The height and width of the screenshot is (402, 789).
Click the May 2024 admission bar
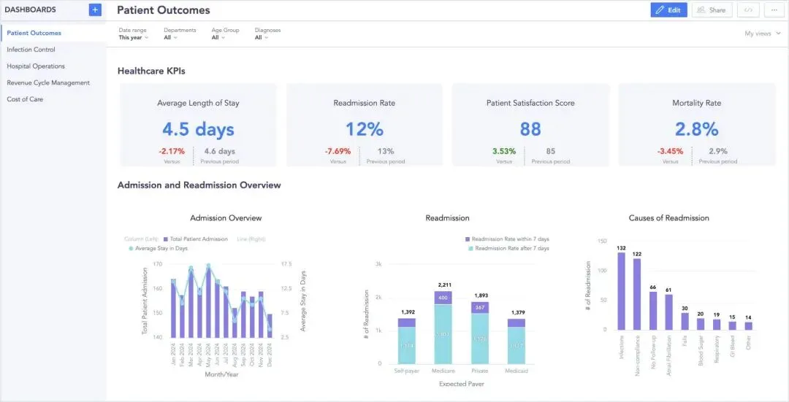208,303
